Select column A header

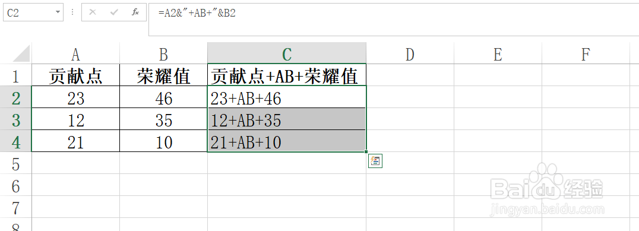click(75, 53)
